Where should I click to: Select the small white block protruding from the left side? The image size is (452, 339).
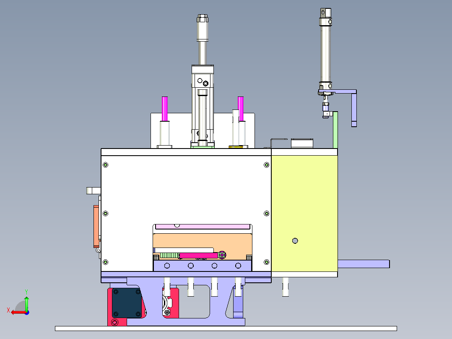94,190
